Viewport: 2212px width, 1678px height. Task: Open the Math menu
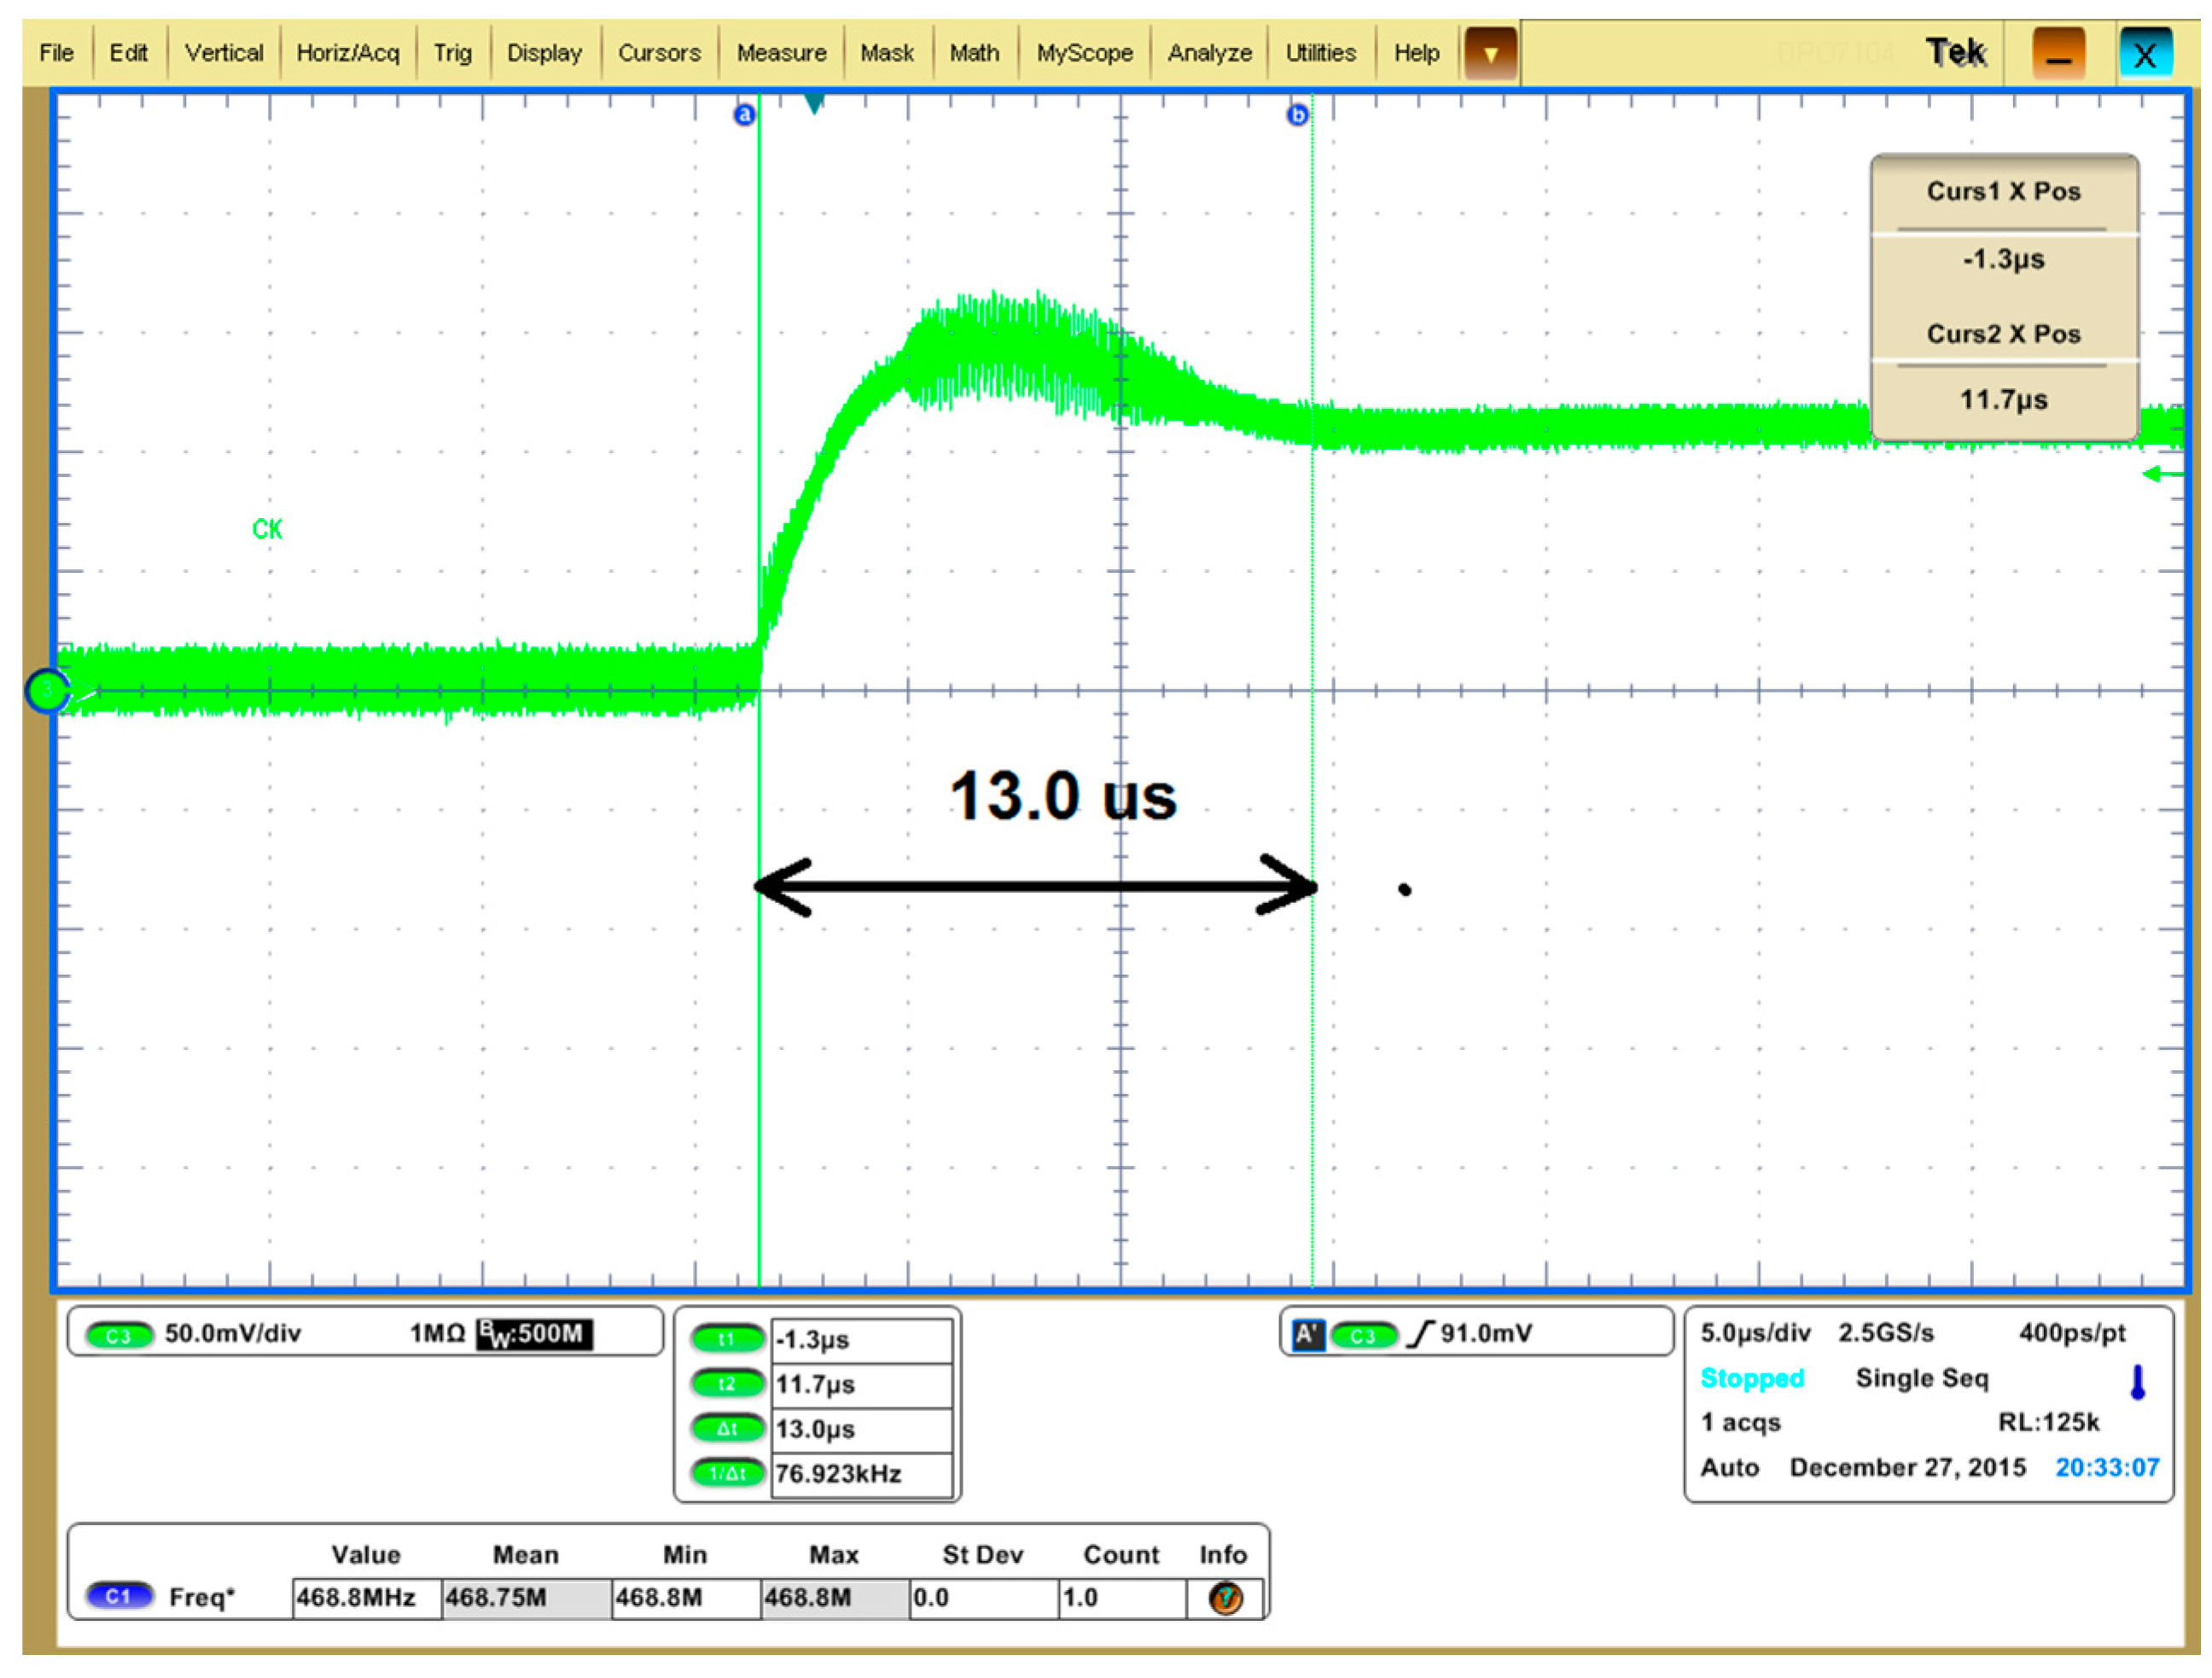[x=974, y=53]
